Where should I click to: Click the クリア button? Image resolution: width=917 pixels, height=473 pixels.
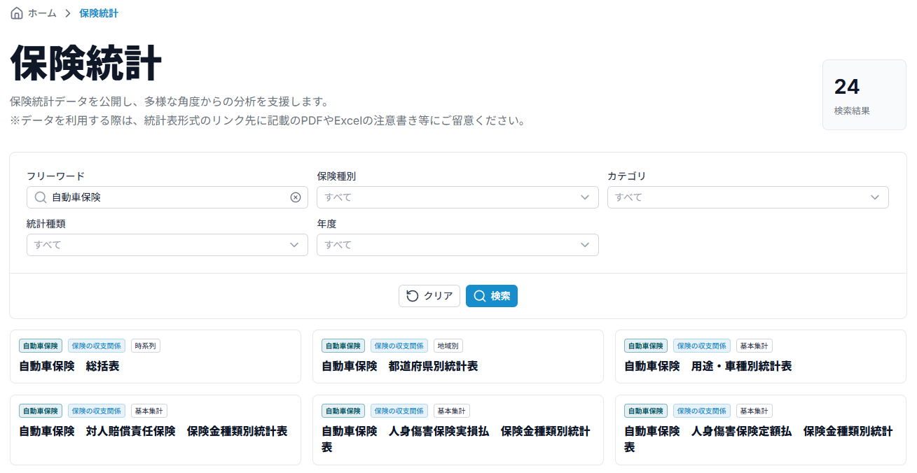pos(429,296)
